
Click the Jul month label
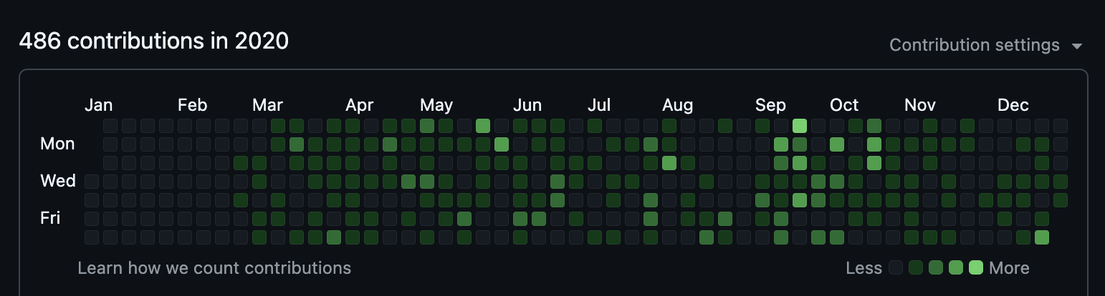pyautogui.click(x=599, y=106)
